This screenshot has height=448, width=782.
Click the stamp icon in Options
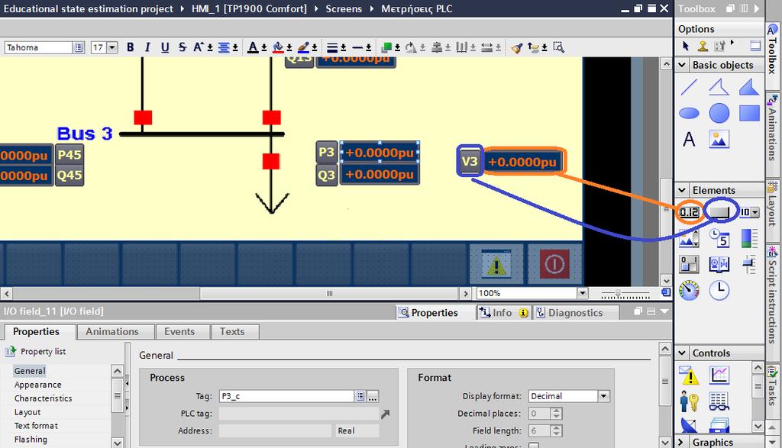click(703, 47)
